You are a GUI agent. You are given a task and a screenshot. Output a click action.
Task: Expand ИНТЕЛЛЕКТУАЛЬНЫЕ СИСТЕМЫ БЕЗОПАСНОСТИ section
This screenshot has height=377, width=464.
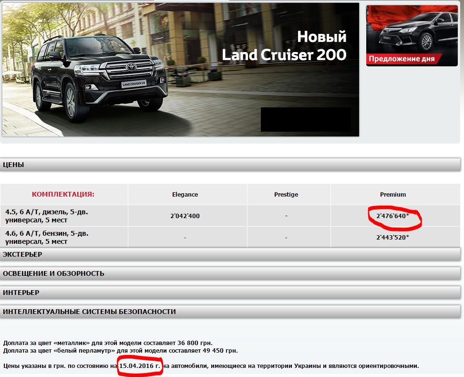coord(230,312)
